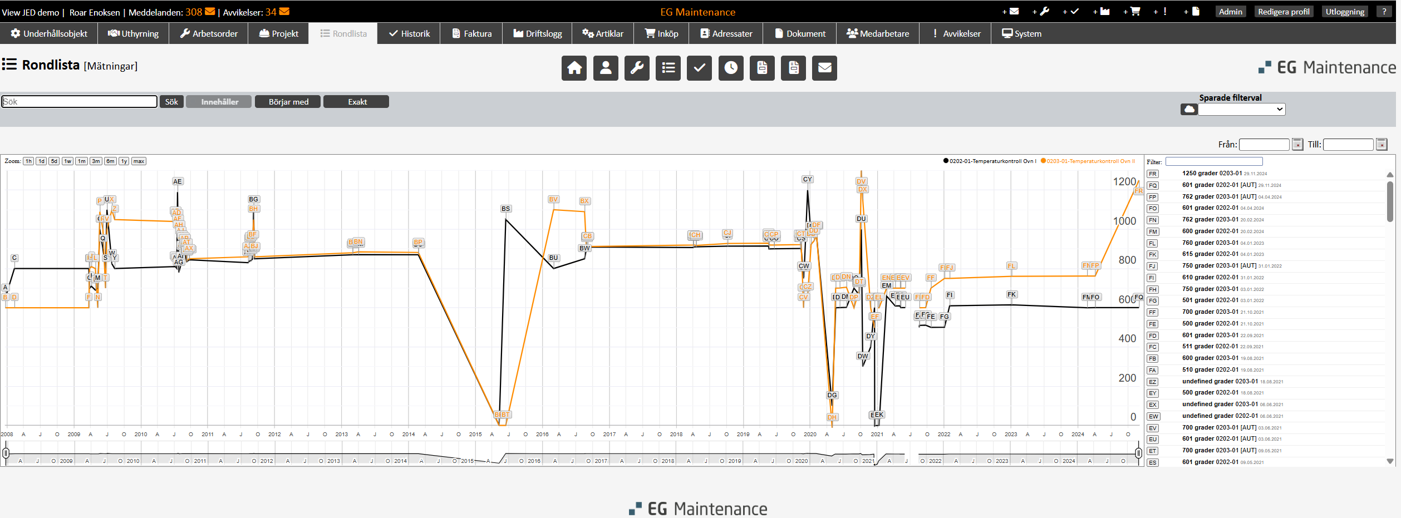Open the Sparade filterval dropdown
The width and height of the screenshot is (1401, 518).
point(1241,110)
